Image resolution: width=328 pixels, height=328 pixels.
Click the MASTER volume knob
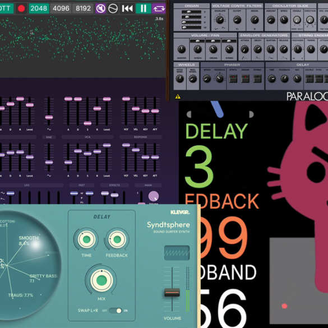[182, 49]
